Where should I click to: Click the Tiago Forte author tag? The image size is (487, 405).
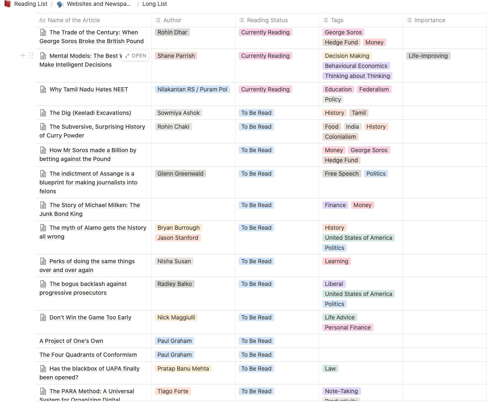173,391
